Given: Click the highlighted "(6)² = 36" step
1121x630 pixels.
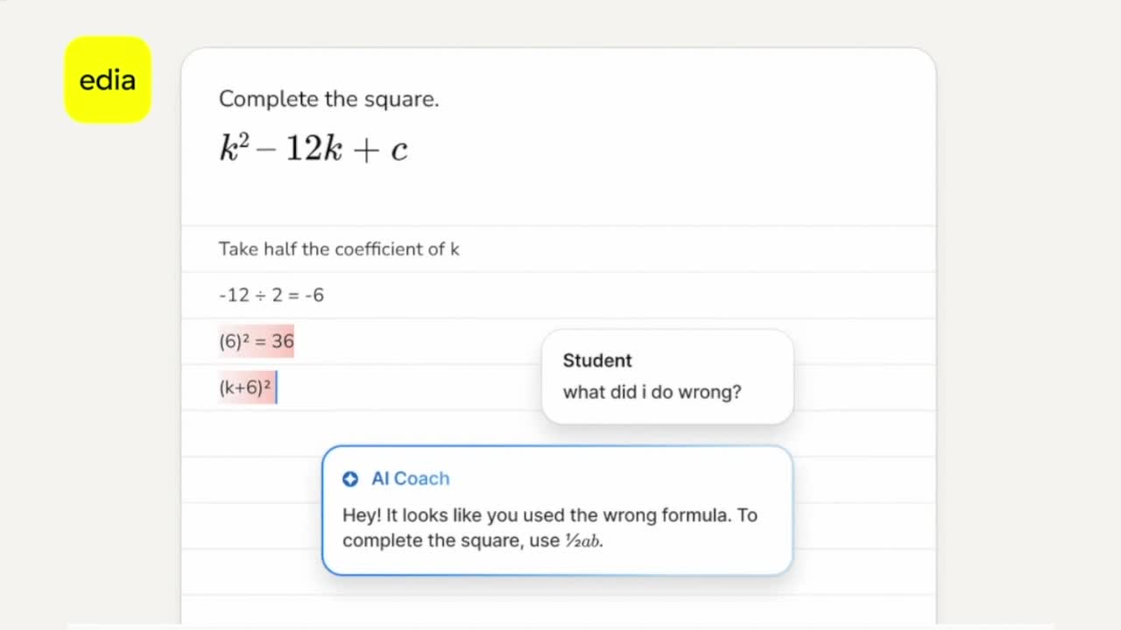Looking at the screenshot, I should 257,341.
